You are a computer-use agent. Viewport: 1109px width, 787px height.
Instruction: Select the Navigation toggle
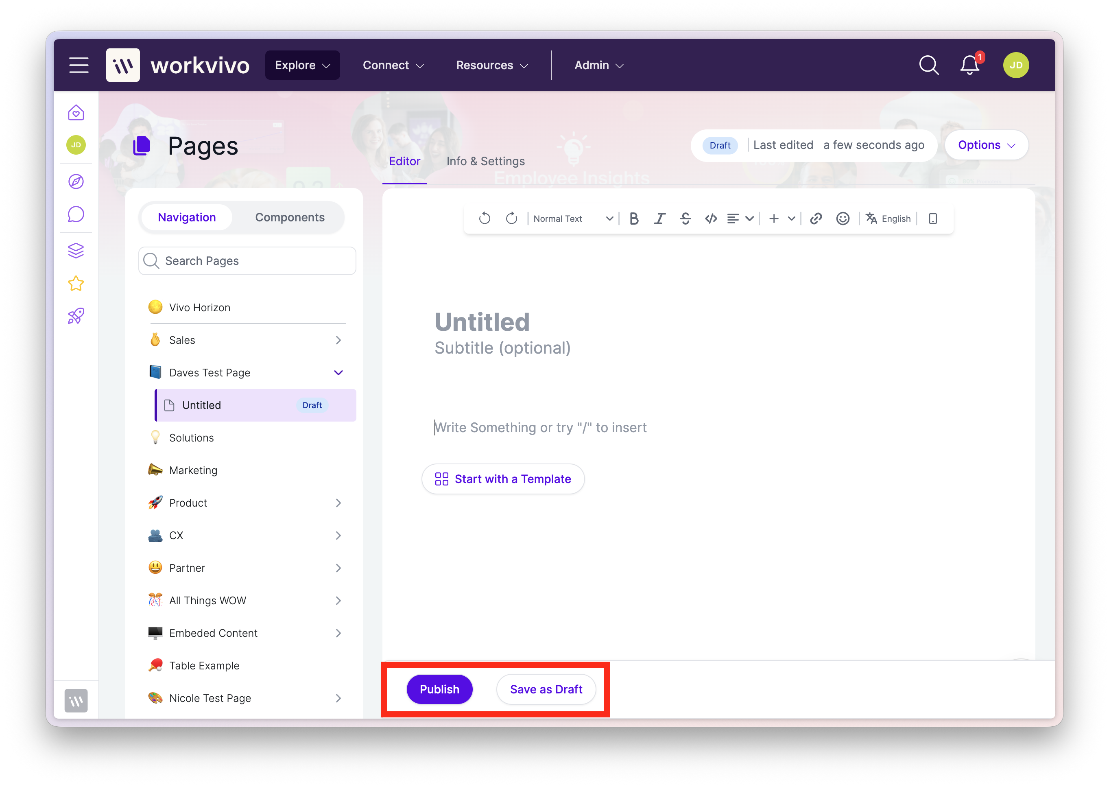pos(187,218)
